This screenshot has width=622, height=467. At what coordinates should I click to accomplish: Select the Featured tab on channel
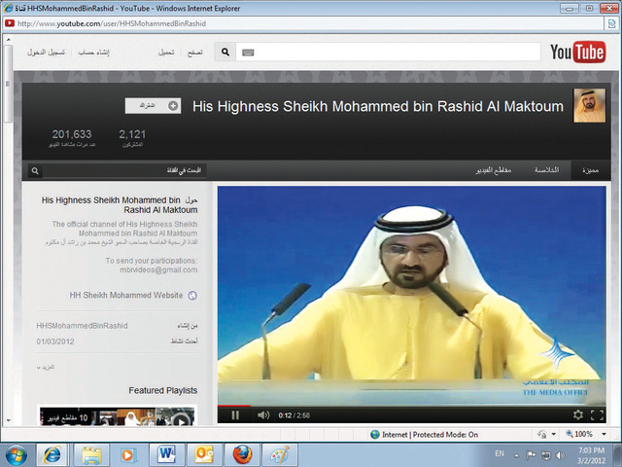[590, 170]
